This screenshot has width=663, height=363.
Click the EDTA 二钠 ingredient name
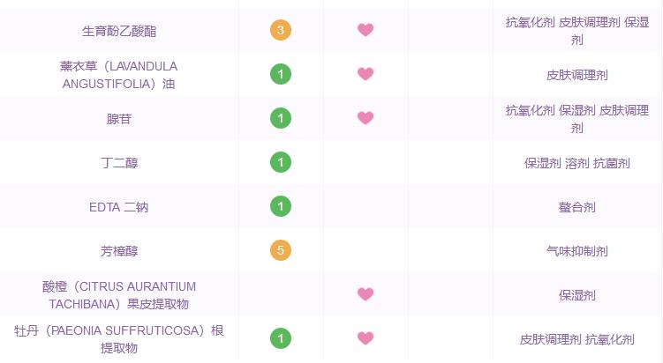[x=119, y=207]
